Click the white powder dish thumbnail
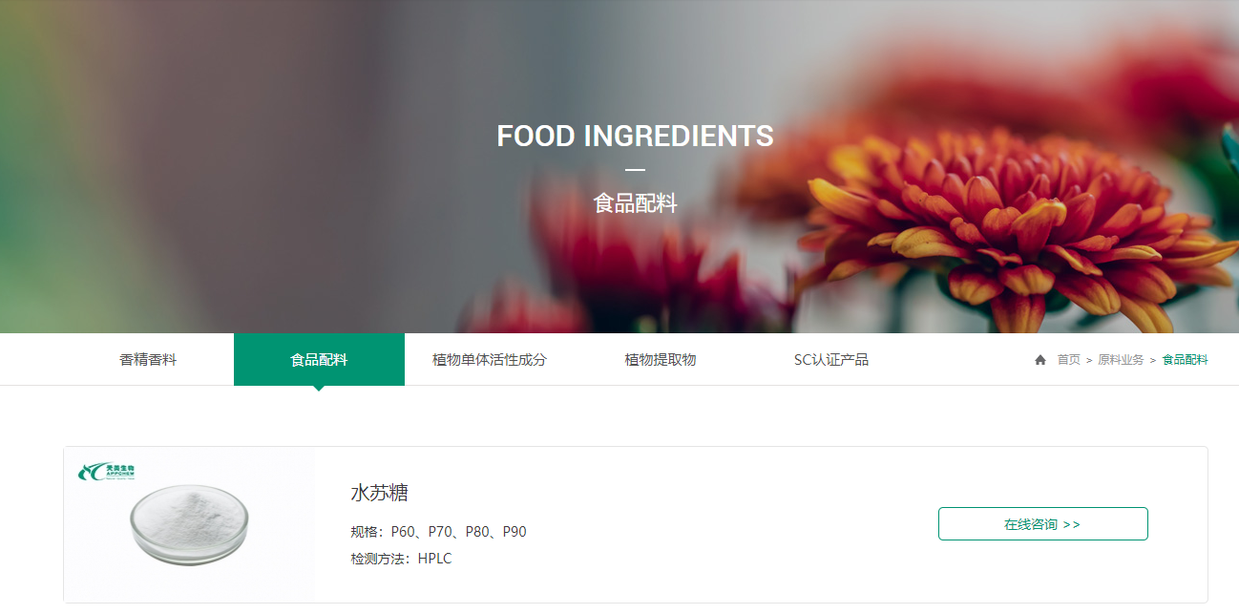Screen dimensions: 1239x614 point(189,522)
